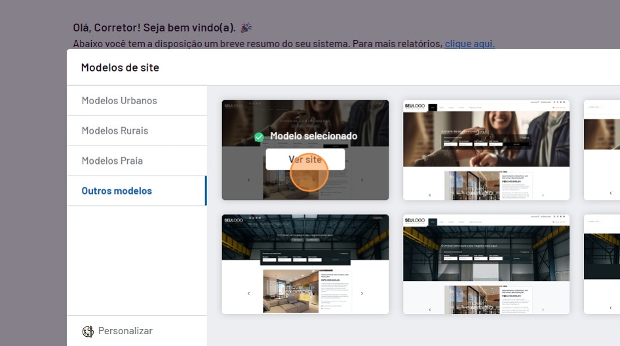The height and width of the screenshot is (346, 620).
Task: Click previous arrow in white-header warehouse template
Action: pyautogui.click(x=430, y=307)
